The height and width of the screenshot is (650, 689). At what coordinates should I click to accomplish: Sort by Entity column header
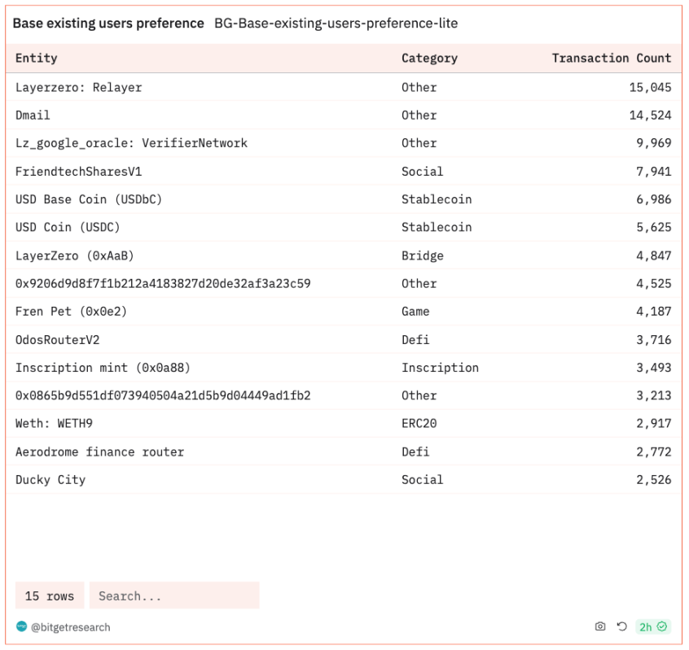(37, 58)
